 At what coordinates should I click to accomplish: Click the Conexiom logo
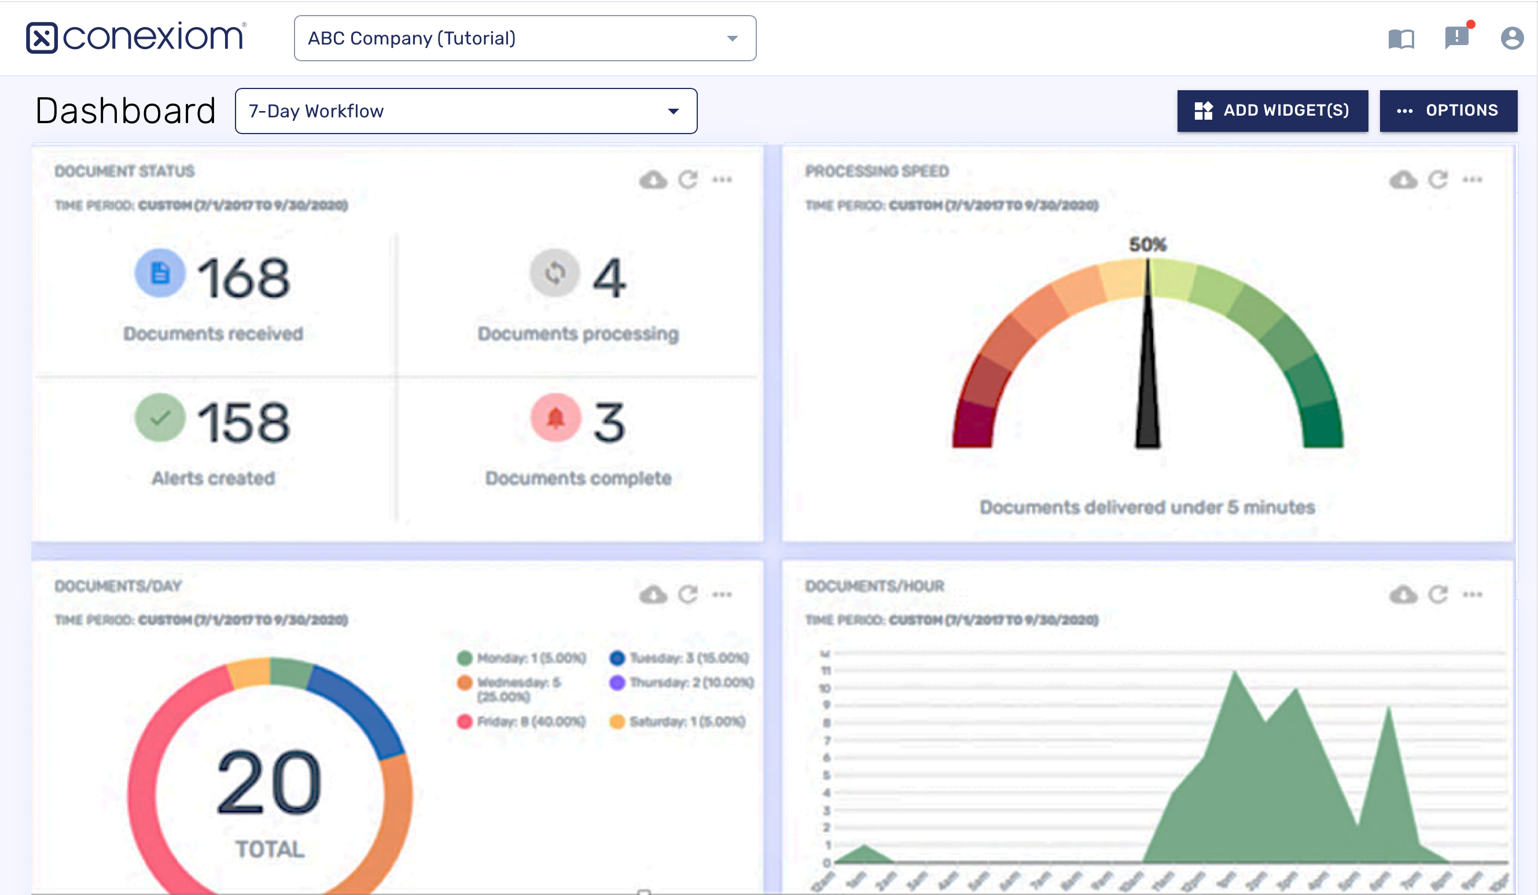(136, 38)
